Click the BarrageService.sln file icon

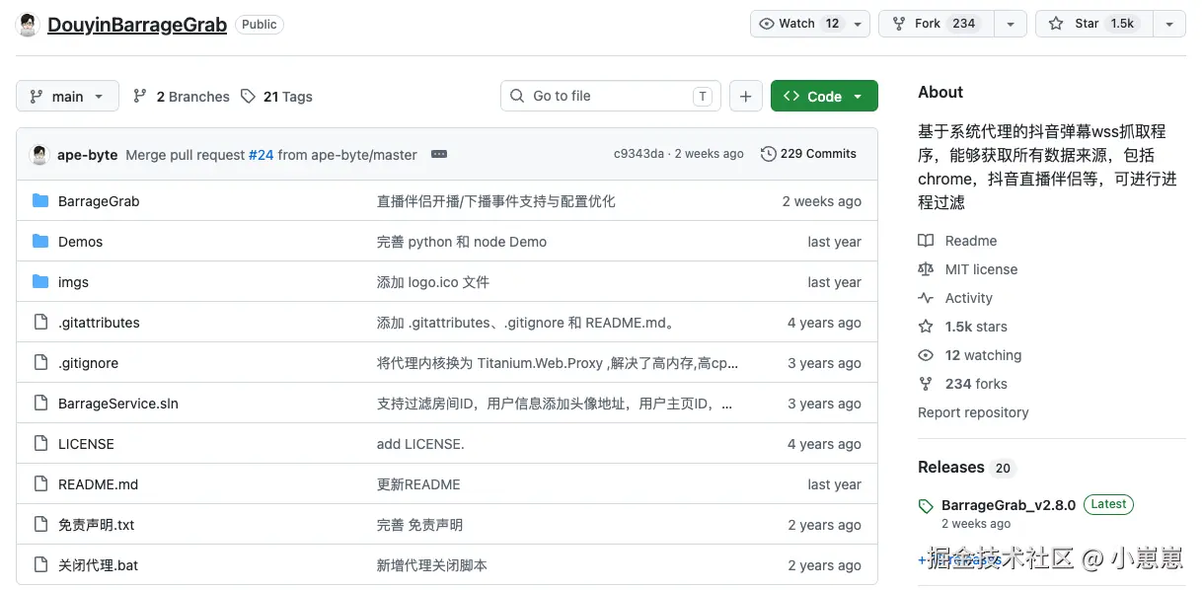tap(40, 403)
